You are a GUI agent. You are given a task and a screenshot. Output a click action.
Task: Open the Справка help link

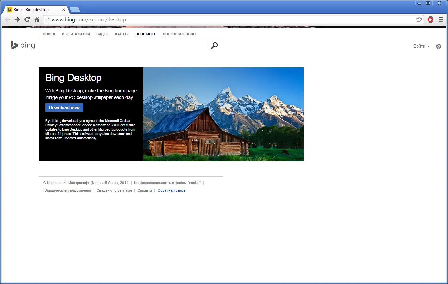pyautogui.click(x=145, y=191)
